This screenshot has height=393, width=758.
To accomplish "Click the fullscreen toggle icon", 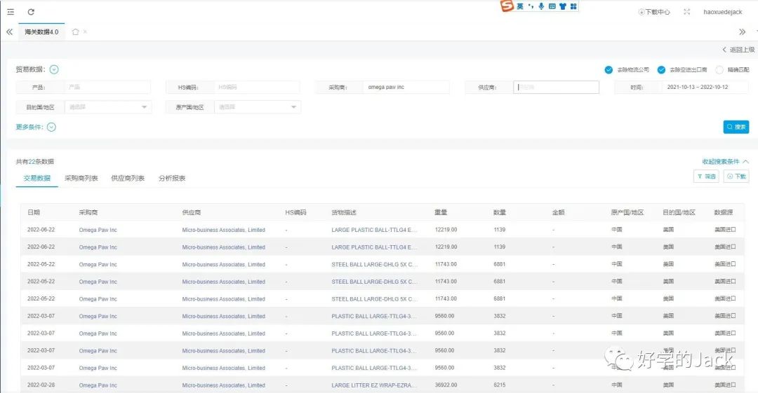I will pyautogui.click(x=686, y=12).
